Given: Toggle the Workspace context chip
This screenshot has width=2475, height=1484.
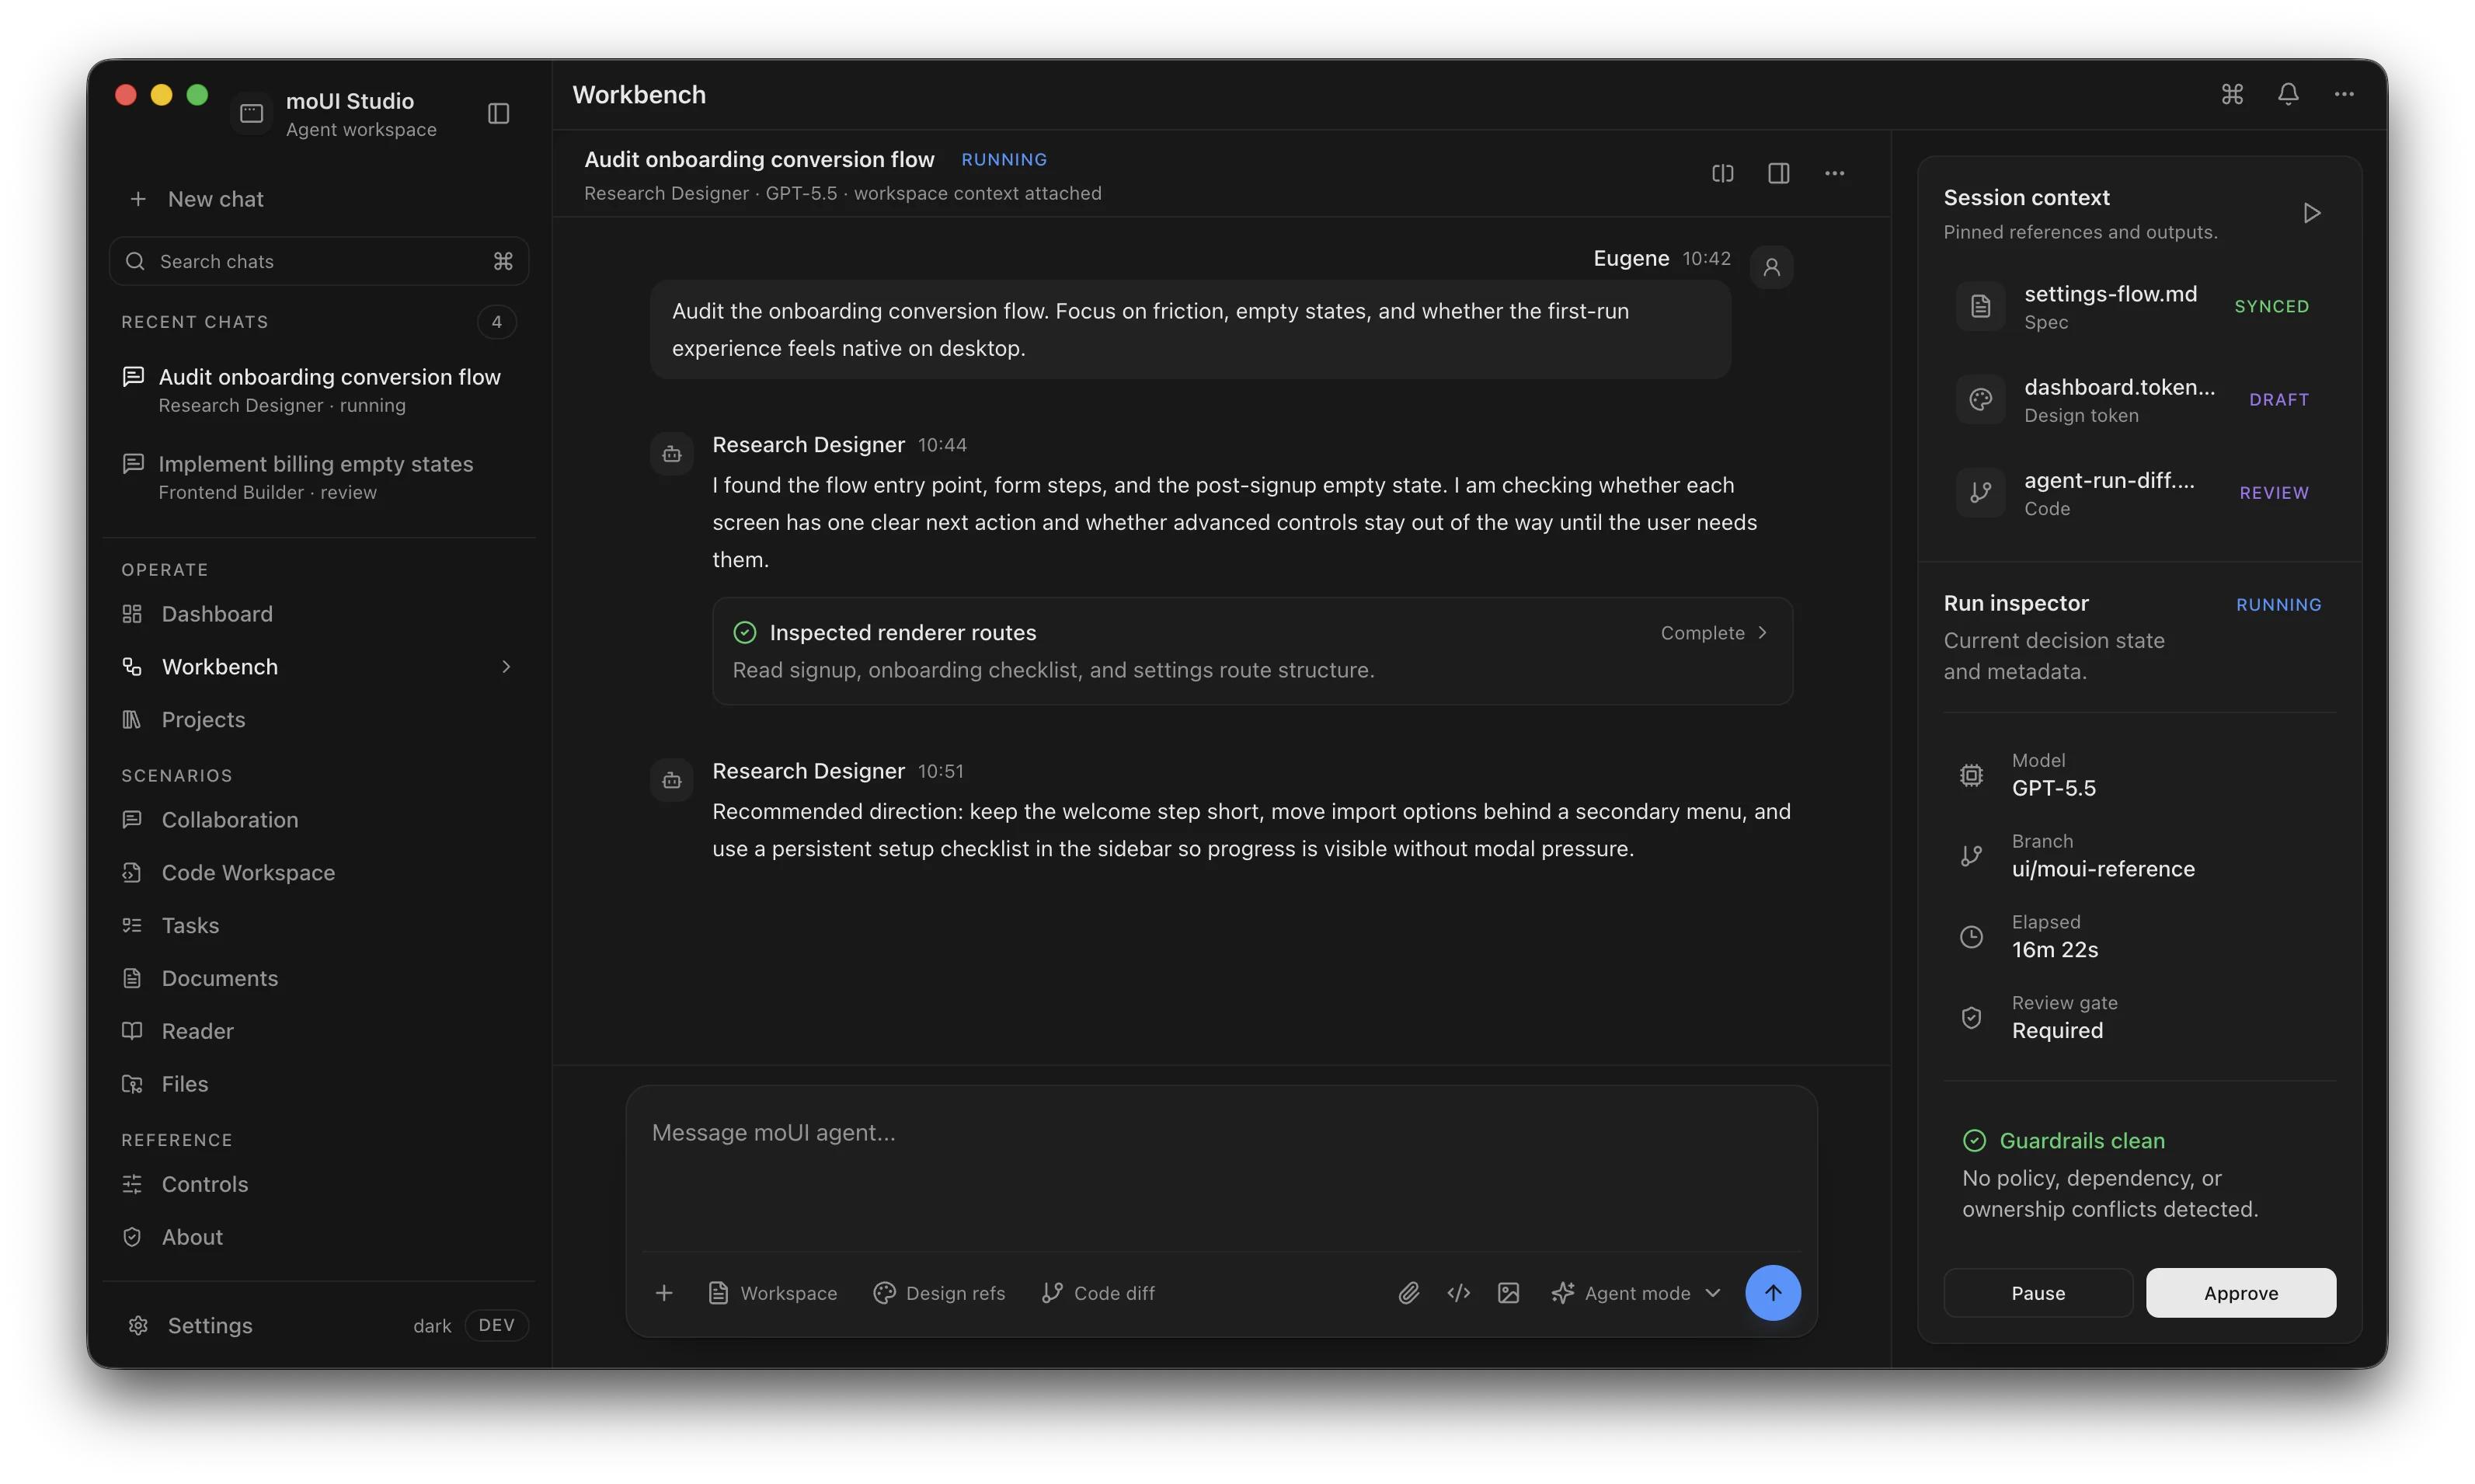Looking at the screenshot, I should 771,1293.
